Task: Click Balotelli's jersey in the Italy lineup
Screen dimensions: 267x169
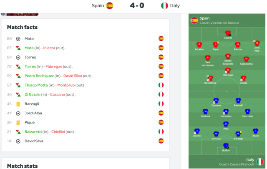Action: pos(238,101)
